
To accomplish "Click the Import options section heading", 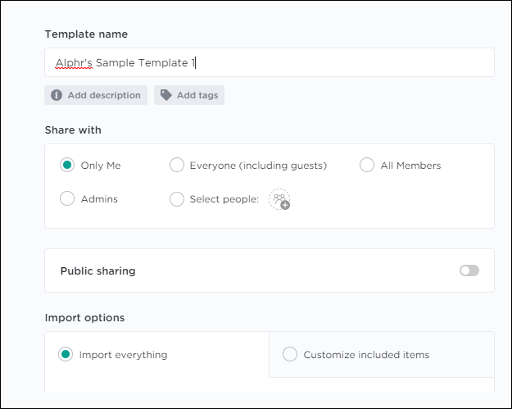I will (x=84, y=317).
